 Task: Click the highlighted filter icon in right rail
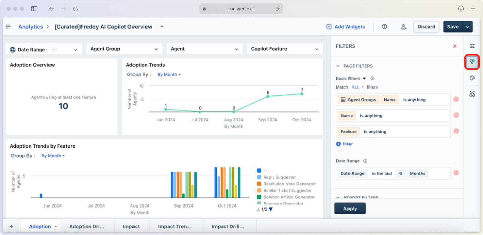click(x=472, y=62)
